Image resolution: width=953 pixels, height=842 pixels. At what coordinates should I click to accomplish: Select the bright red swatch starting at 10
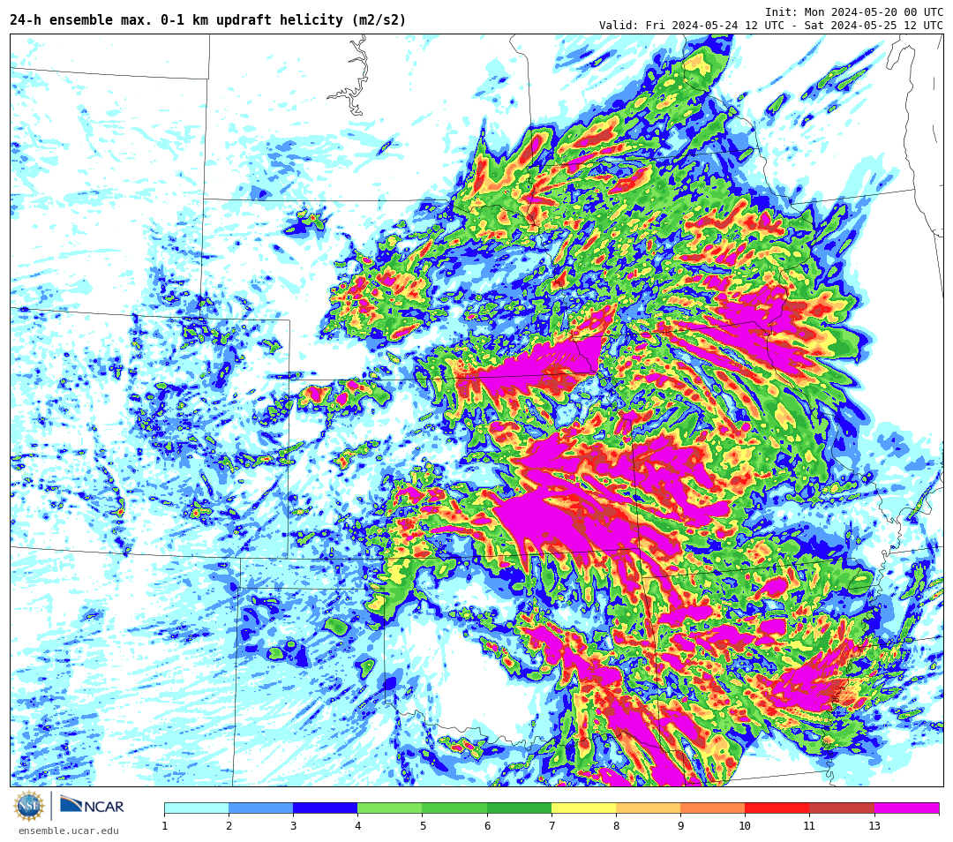tap(777, 808)
